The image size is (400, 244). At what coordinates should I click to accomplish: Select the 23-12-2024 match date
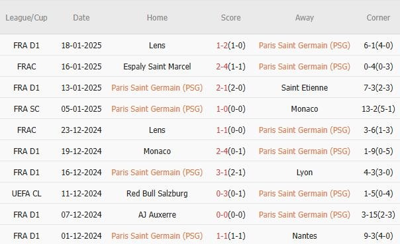pos(81,130)
